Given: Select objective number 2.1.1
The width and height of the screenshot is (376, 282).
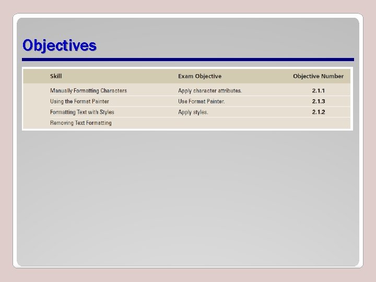Looking at the screenshot, I should (319, 91).
